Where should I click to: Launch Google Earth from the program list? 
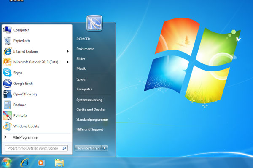23,84
